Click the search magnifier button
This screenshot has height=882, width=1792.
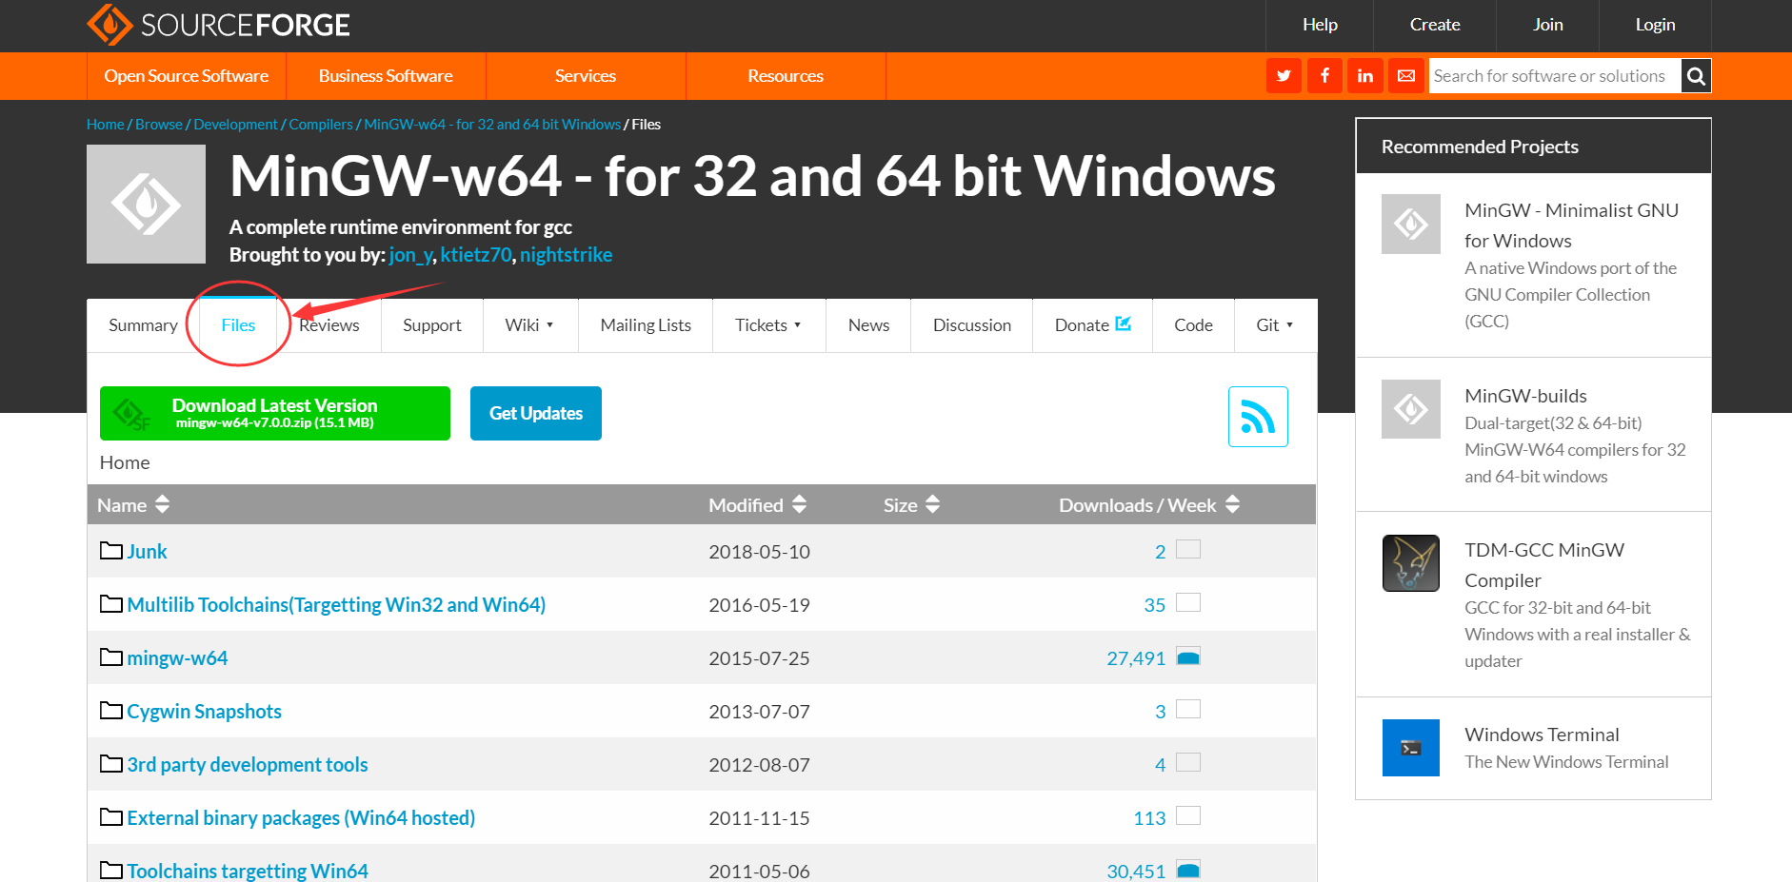[x=1696, y=76]
